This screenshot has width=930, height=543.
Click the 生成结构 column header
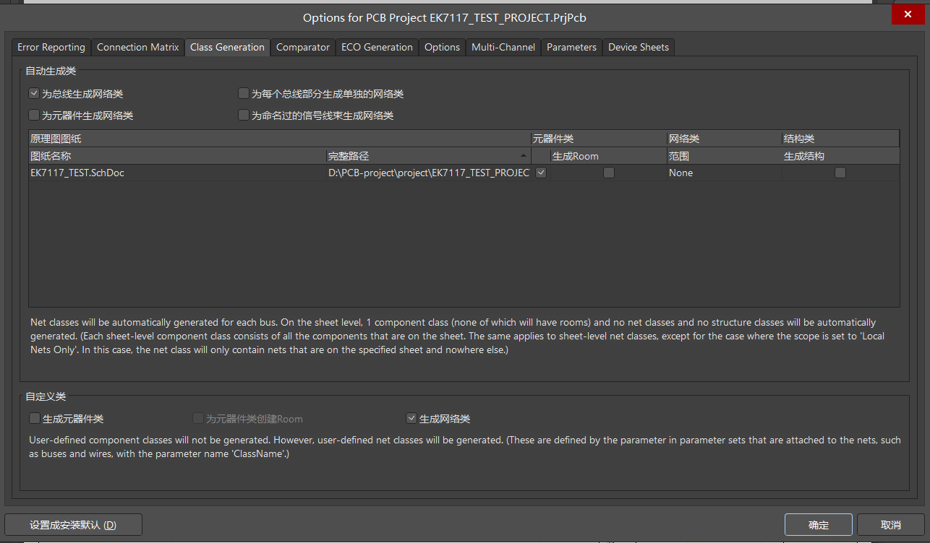click(841, 156)
